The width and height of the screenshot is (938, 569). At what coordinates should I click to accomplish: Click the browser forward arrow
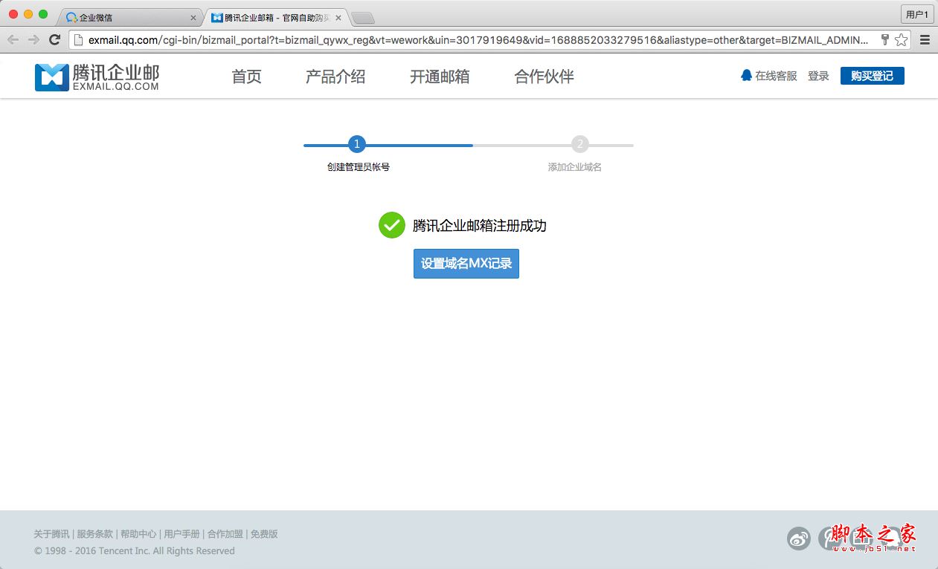click(30, 42)
